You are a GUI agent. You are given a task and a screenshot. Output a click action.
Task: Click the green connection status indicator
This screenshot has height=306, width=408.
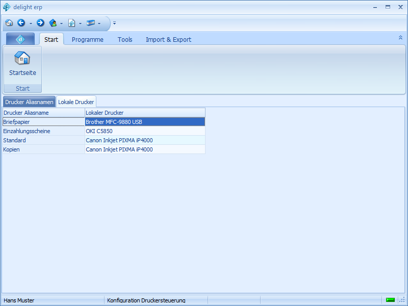pyautogui.click(x=390, y=300)
